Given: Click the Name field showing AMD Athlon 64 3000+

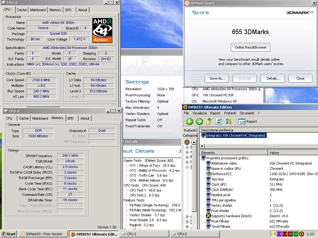Looking at the screenshot, I should point(58,23).
